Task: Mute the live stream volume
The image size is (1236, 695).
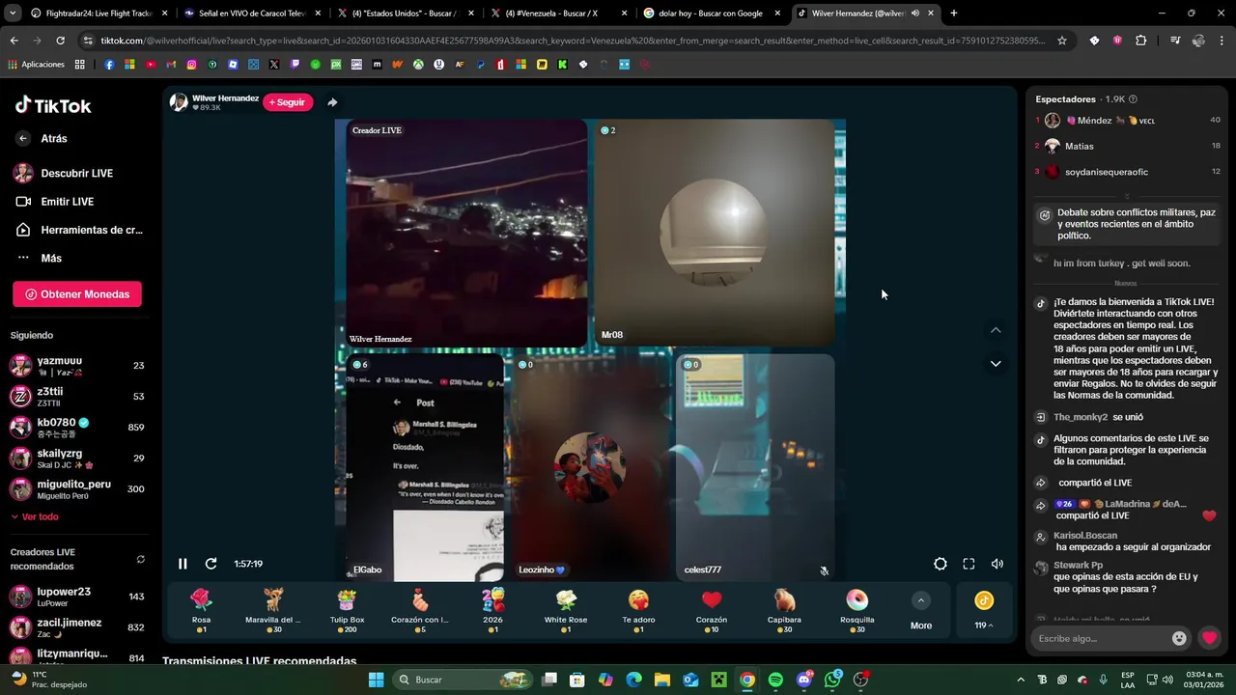Action: pyautogui.click(x=997, y=564)
